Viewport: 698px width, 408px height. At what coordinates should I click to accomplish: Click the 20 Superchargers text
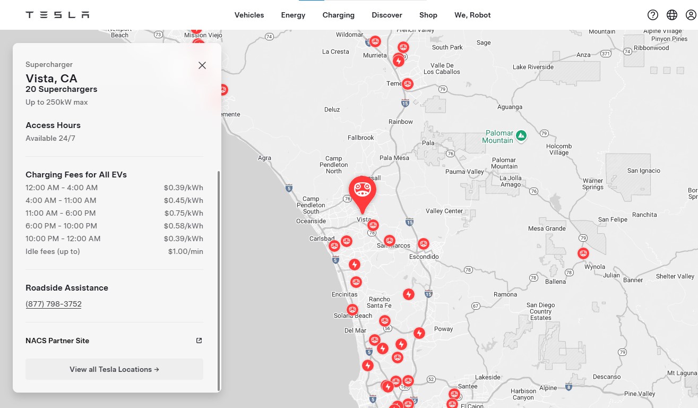pos(62,89)
